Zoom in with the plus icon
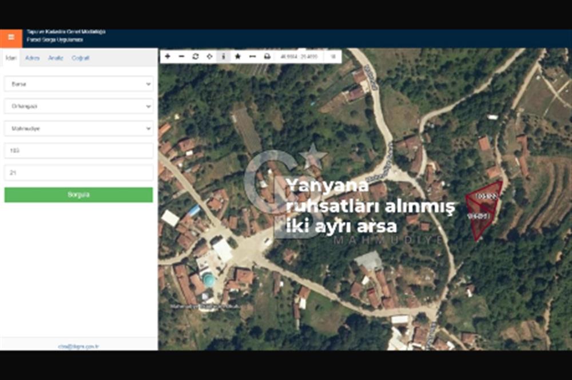 pos(167,57)
